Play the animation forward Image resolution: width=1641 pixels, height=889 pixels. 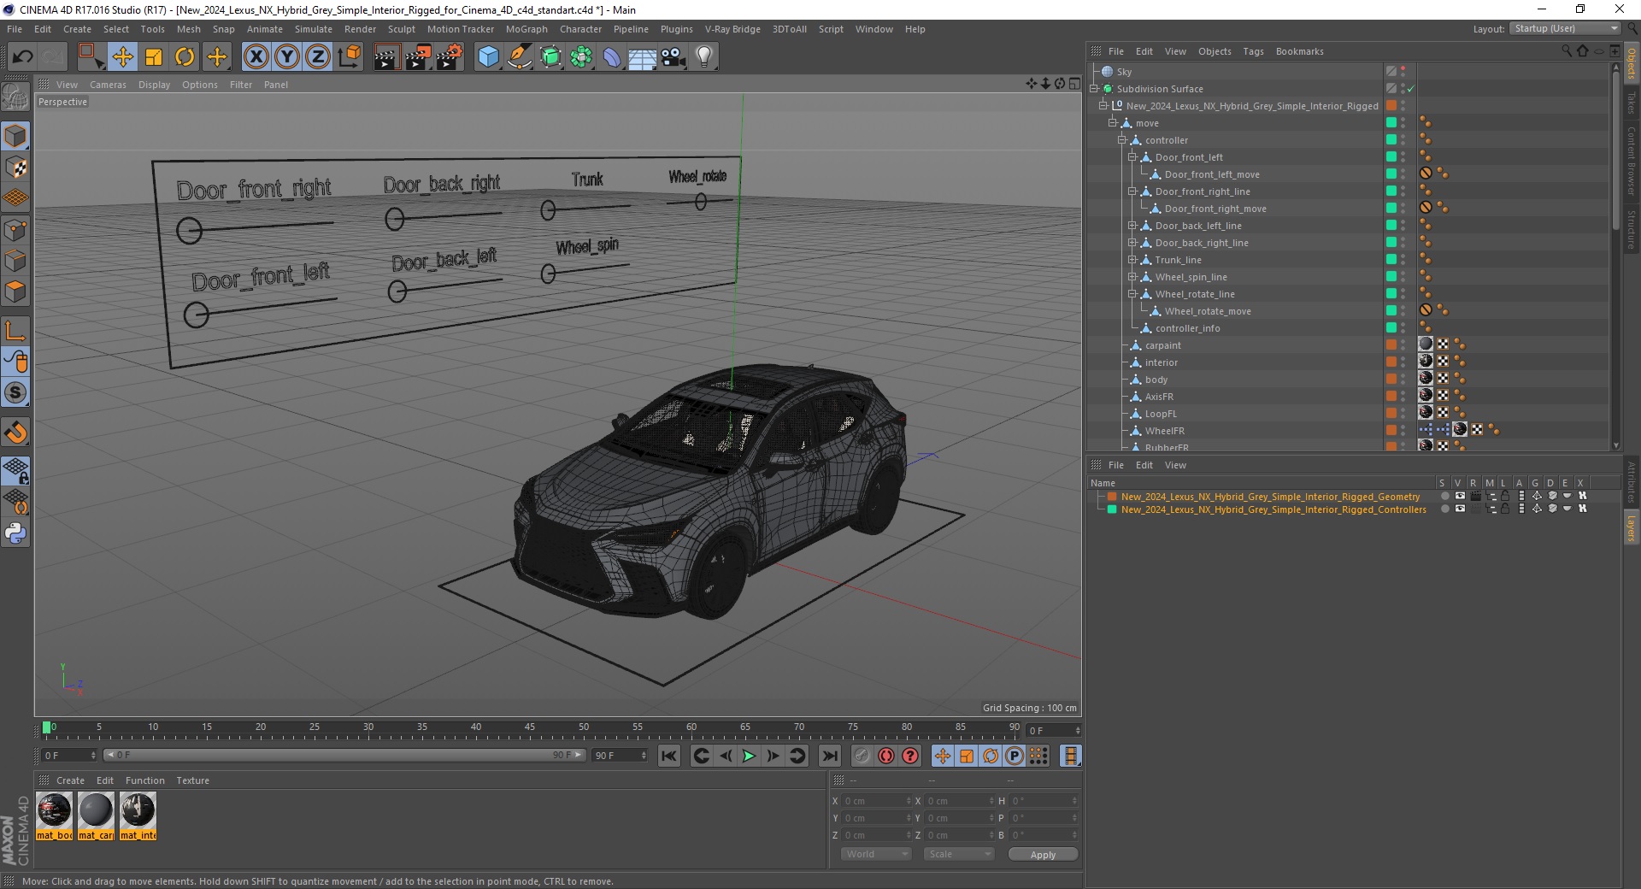pyautogui.click(x=749, y=756)
